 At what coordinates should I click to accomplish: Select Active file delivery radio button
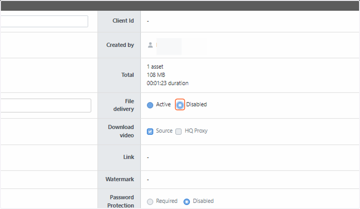click(x=150, y=105)
